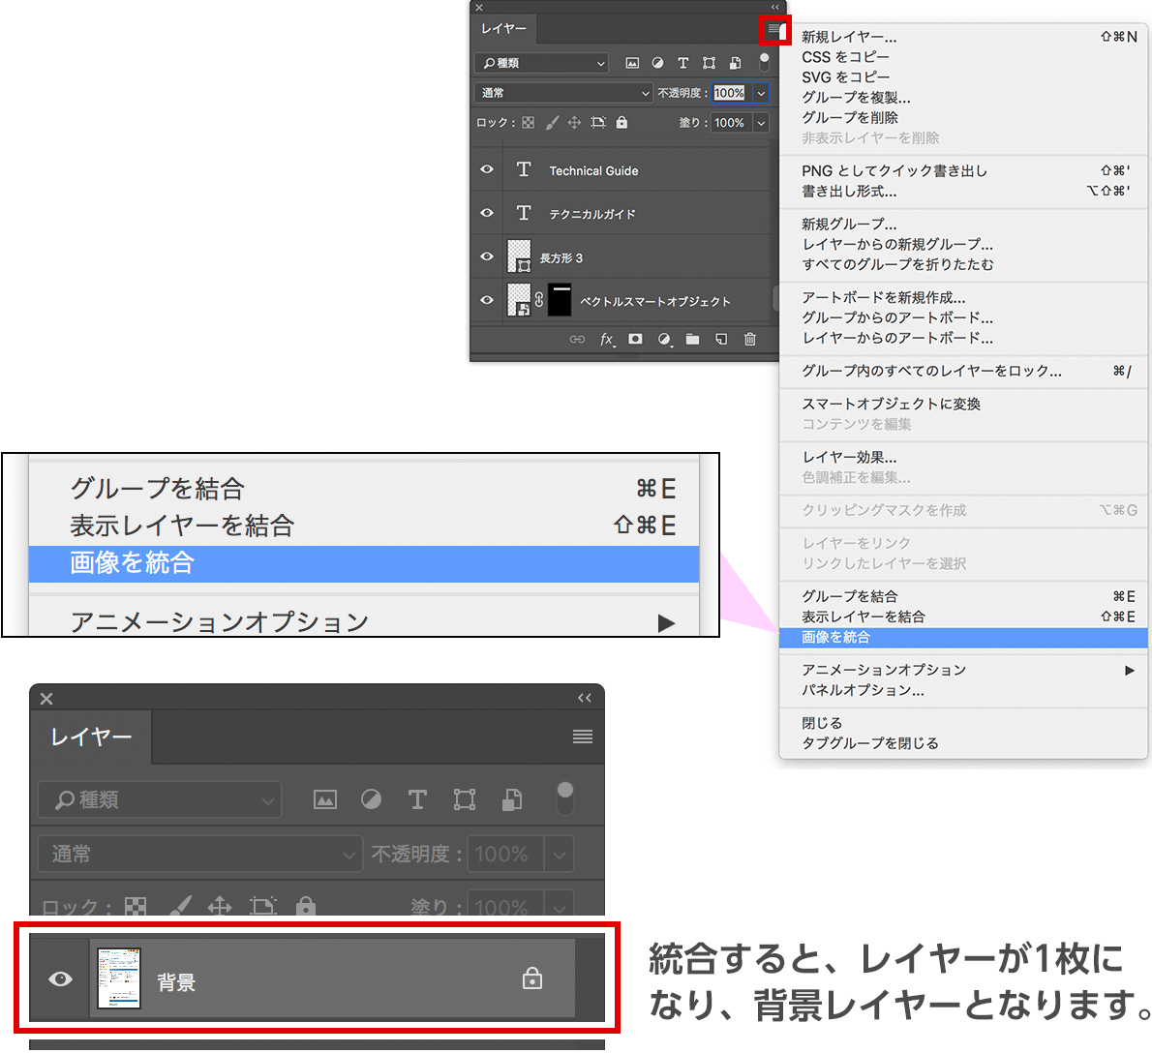Screen dimensions: 1152x1053
Task: Open 種類 filter dropdown in the 背景 panel
Action: click(x=160, y=799)
